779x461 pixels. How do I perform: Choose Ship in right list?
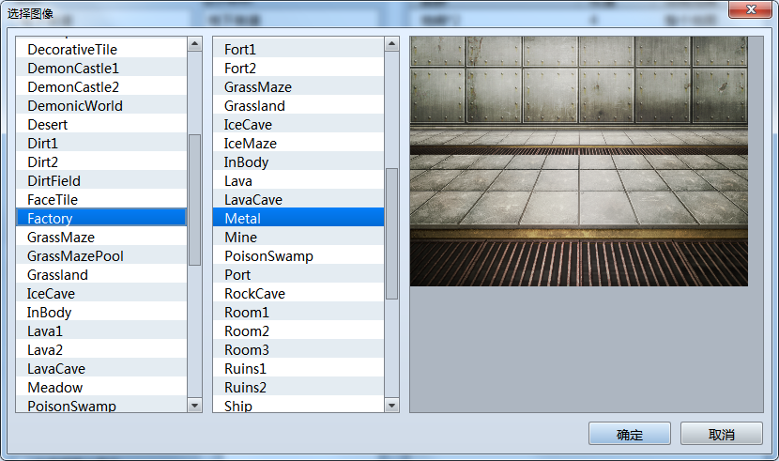[x=298, y=405]
